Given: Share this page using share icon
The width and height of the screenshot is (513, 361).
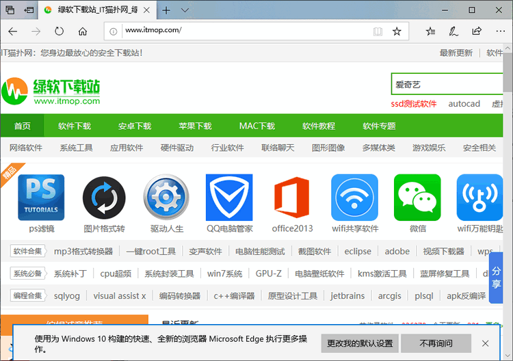Looking at the screenshot, I should coord(477,31).
